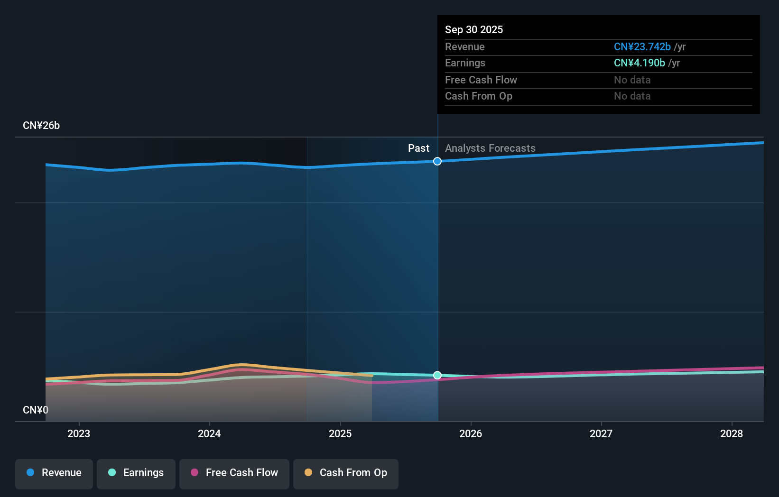The height and width of the screenshot is (497, 779).
Task: Click the vertical Sep 2025 divider line
Action: point(437,261)
